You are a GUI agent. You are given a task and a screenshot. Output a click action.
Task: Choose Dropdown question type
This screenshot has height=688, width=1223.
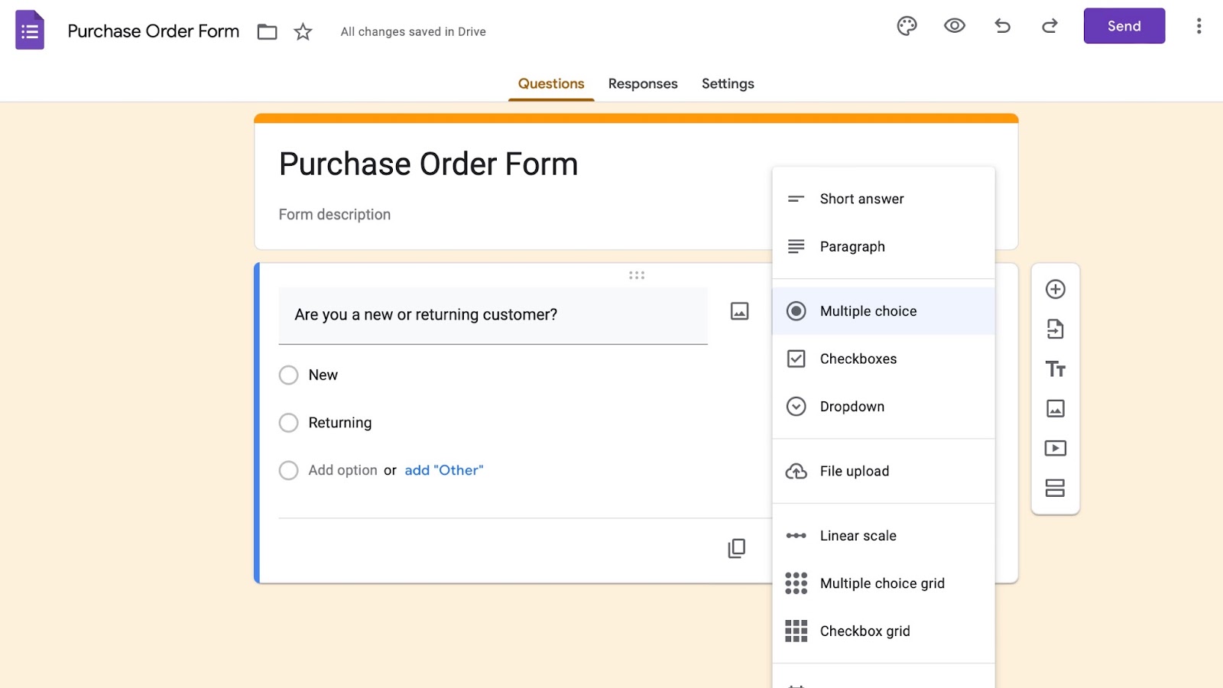tap(852, 407)
